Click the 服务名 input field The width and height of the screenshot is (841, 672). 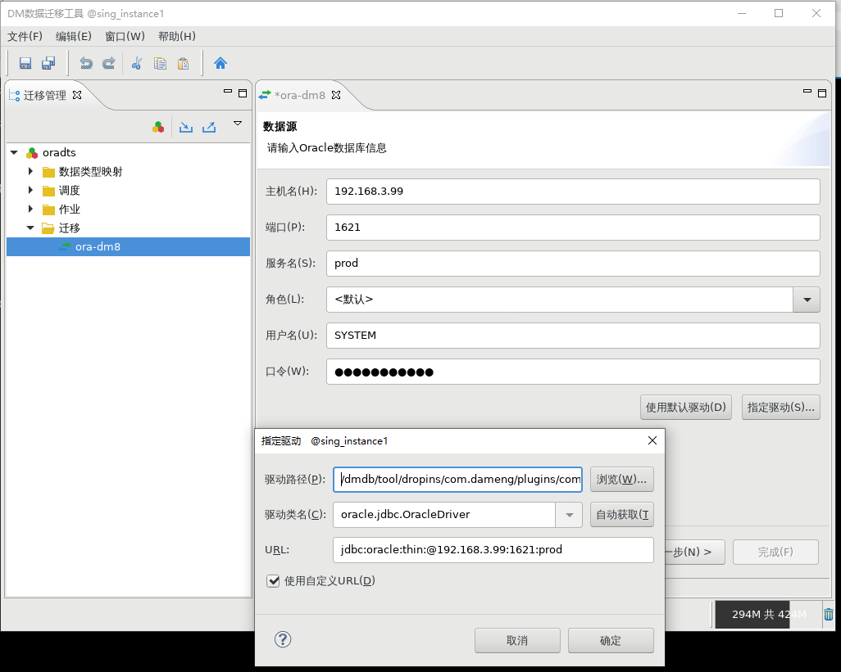click(573, 264)
